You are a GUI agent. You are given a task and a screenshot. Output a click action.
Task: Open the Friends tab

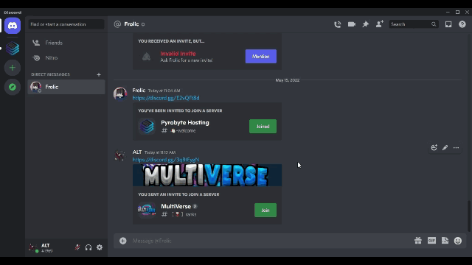[x=66, y=43]
